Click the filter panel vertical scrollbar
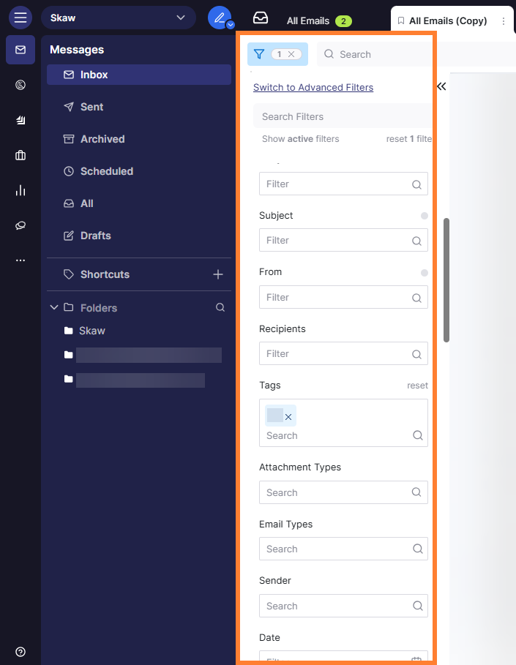Screen dimensions: 516x665 (446, 279)
